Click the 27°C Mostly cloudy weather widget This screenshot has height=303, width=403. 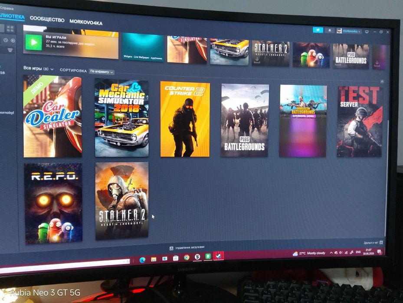click(x=309, y=254)
